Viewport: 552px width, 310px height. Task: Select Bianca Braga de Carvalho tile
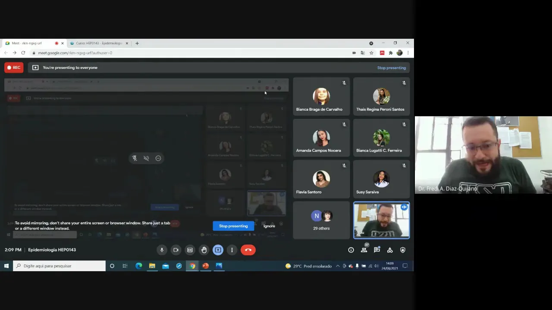pos(321,96)
